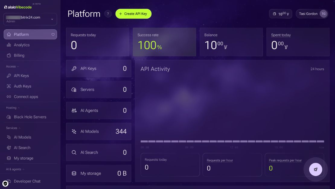The height and width of the screenshot is (189, 335).
Task: Click the Create API Key button
Action: 133,14
